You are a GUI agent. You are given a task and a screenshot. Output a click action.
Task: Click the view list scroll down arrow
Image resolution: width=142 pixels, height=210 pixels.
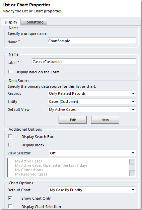click(x=132, y=173)
